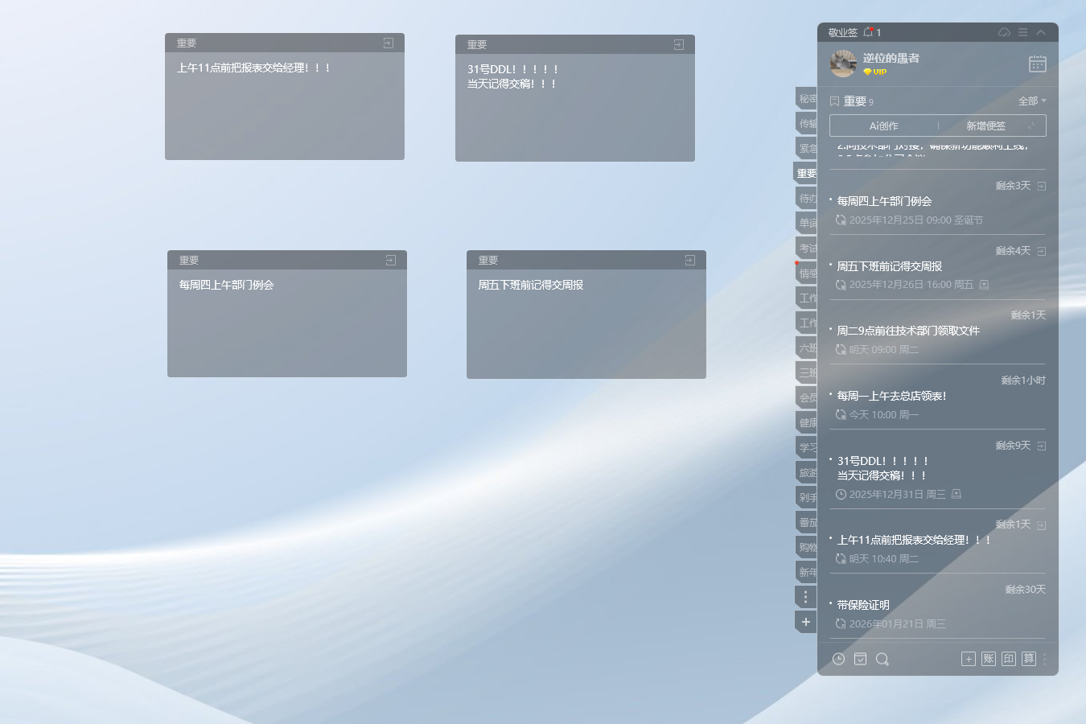Click the 印 icon in bottom toolbar

point(1009,659)
